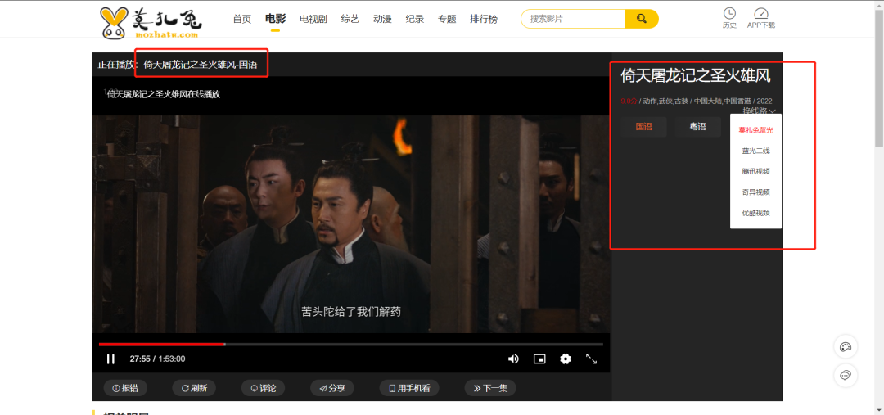Viewport: 884px width, 415px height.
Task: Click the theme palette floating icon
Action: pyautogui.click(x=845, y=347)
